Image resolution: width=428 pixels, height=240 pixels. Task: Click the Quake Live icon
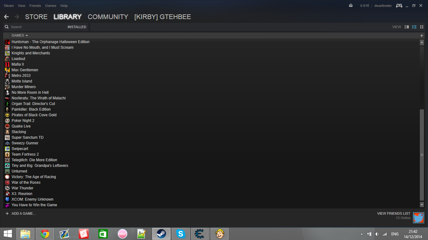pos(7,126)
